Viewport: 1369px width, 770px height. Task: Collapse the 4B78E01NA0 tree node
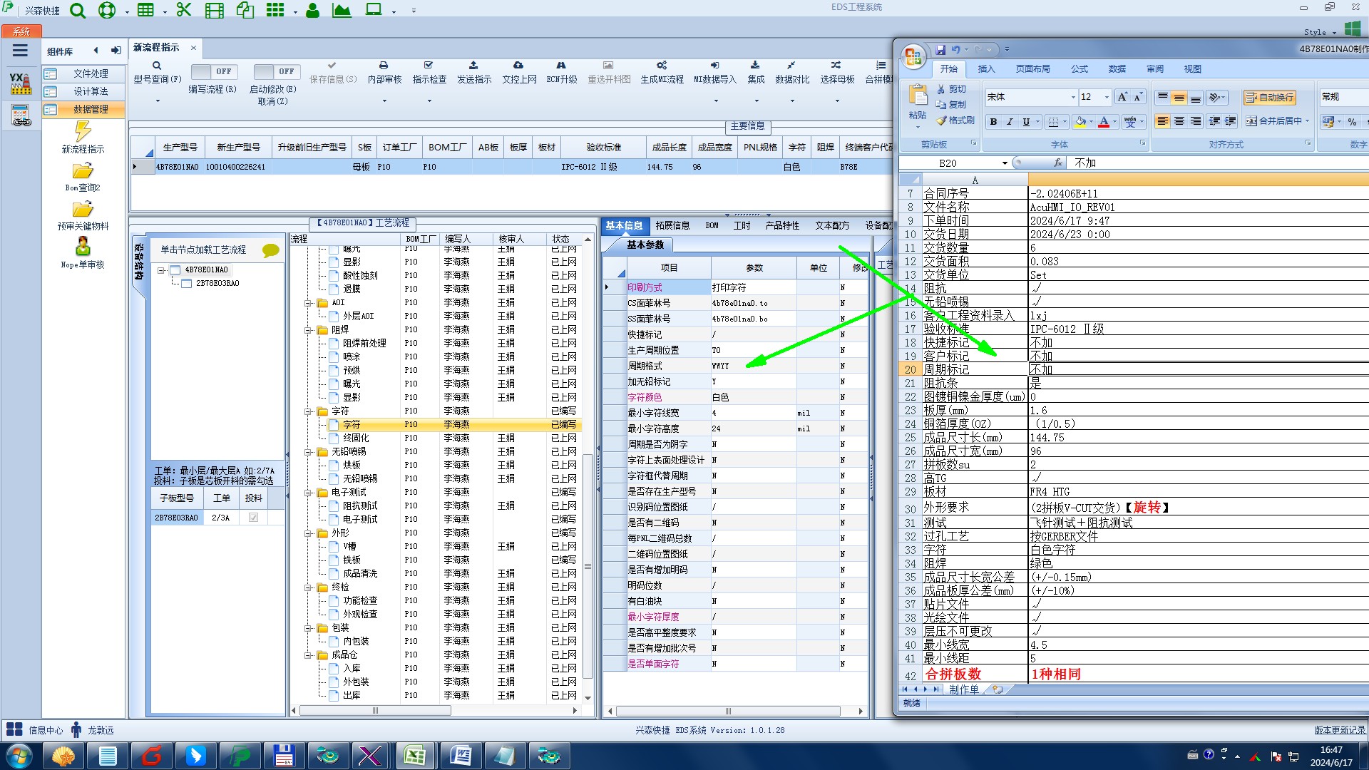click(x=162, y=270)
